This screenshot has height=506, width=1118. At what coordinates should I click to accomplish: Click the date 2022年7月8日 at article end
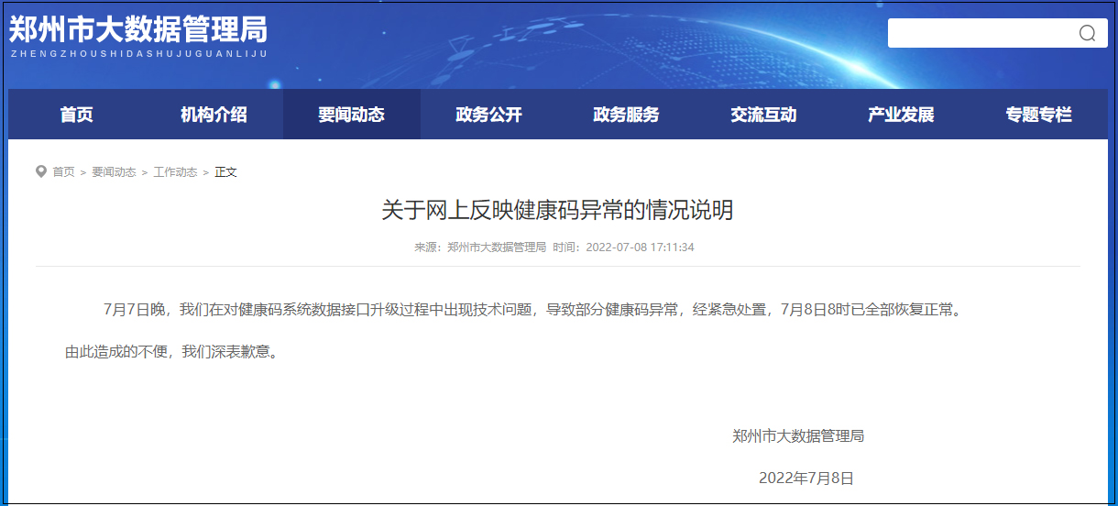(806, 478)
